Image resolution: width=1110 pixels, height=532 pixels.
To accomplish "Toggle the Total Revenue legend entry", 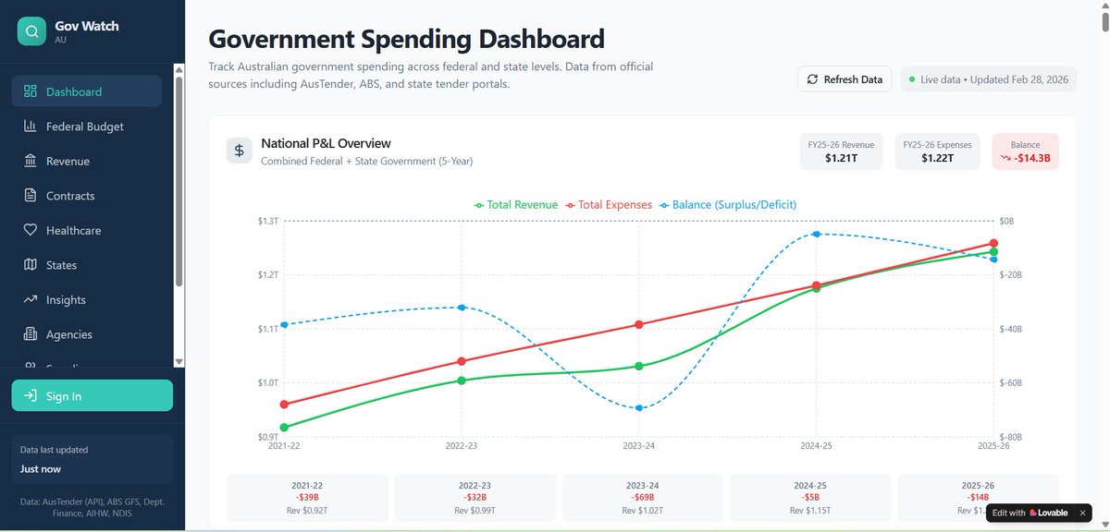I will tap(515, 204).
